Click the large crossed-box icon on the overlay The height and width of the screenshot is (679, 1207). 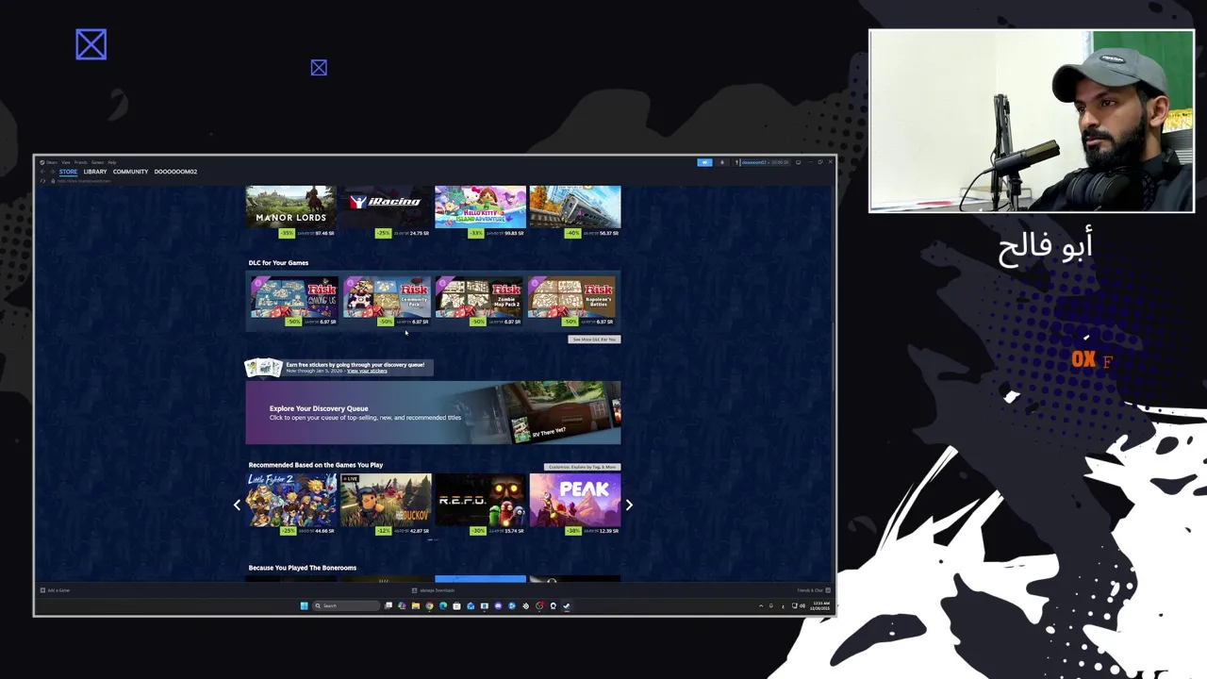(x=91, y=44)
